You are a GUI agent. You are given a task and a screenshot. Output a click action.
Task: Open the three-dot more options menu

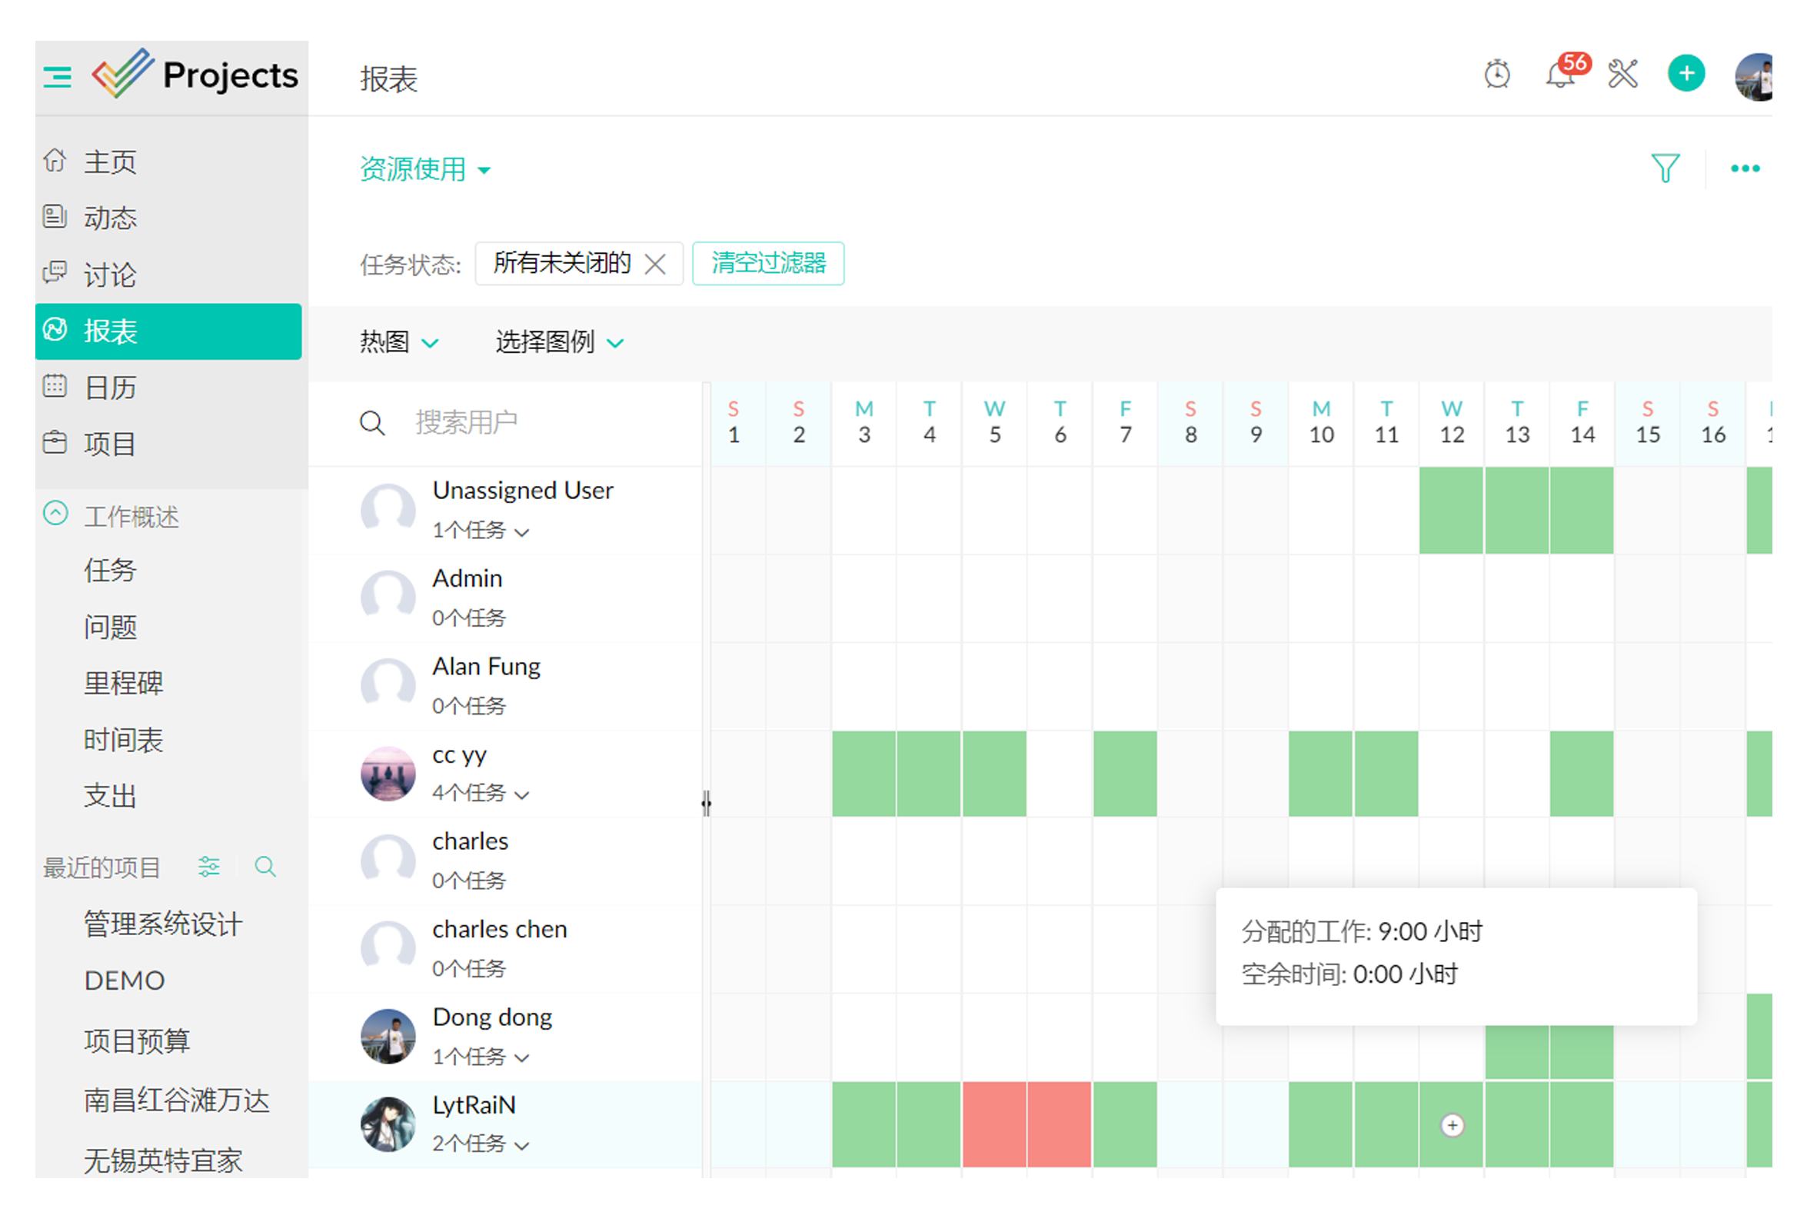coord(1744,168)
